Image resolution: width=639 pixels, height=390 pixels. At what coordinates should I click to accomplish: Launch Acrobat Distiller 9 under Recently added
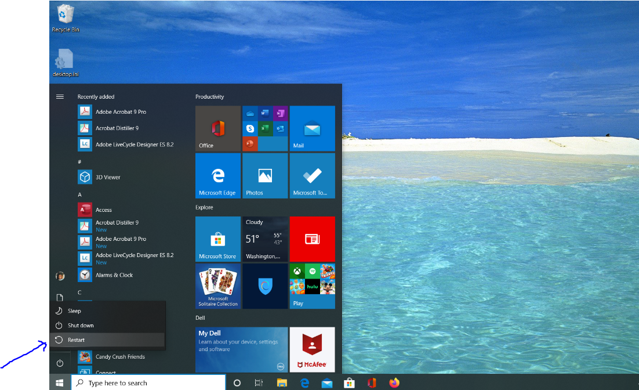(x=126, y=128)
